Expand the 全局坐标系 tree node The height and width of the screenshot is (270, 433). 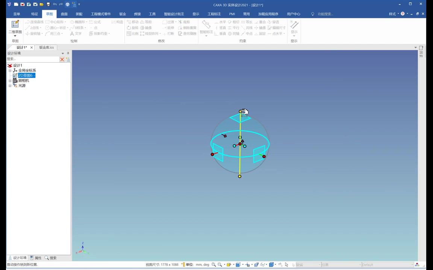tap(10, 70)
